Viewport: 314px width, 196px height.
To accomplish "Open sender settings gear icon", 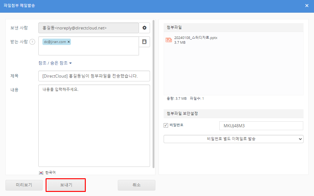I will click(x=144, y=28).
